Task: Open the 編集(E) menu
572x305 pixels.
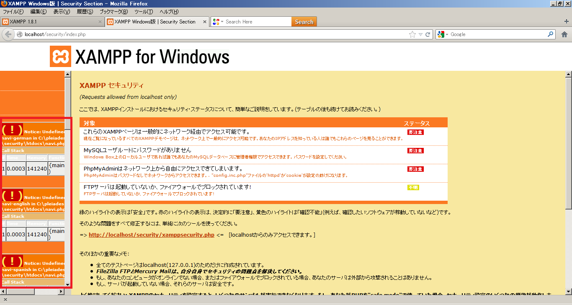Action: [x=39, y=11]
